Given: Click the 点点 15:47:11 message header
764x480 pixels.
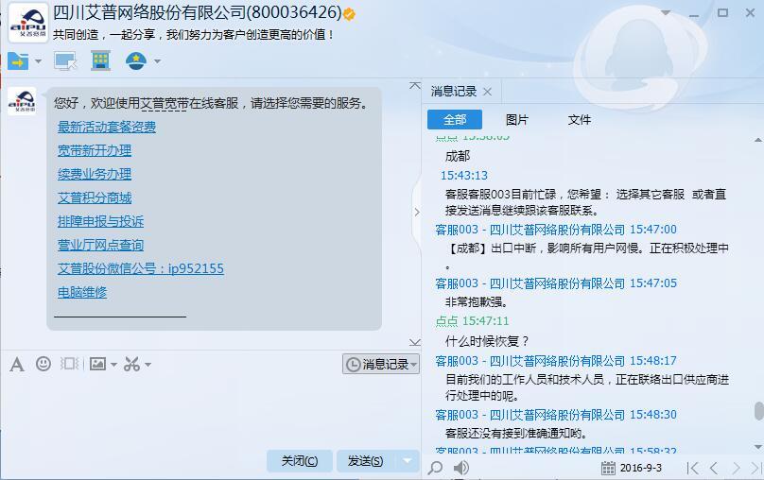Looking at the screenshot, I should 472,321.
